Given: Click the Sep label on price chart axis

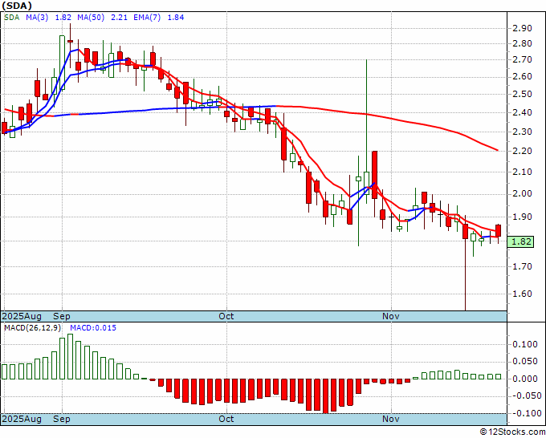Looking at the screenshot, I should (x=62, y=317).
